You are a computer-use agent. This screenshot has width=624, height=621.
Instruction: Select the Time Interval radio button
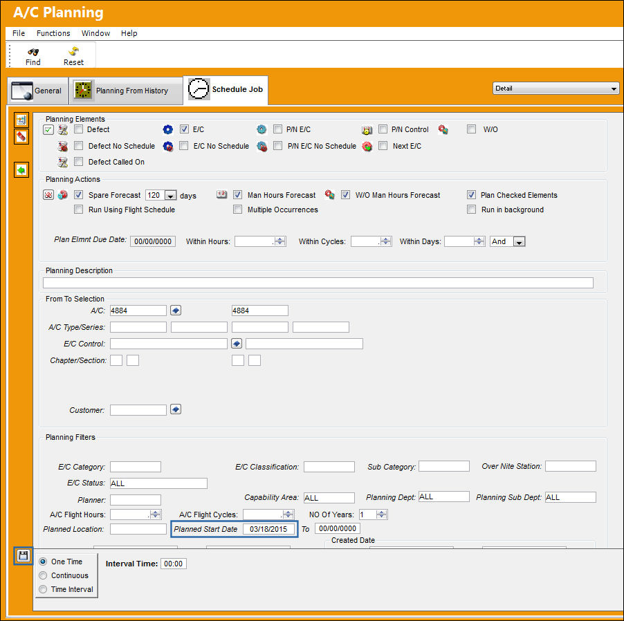[x=43, y=589]
